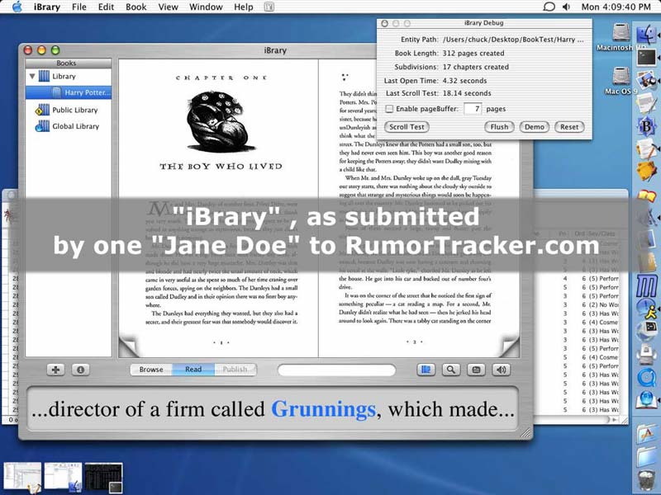661x495 pixels.
Task: Restore the minimized Terminal window thumbnail
Action: (104, 478)
